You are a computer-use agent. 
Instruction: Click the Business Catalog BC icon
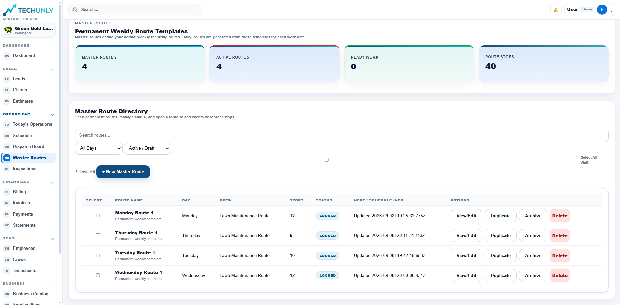pyautogui.click(x=7, y=294)
